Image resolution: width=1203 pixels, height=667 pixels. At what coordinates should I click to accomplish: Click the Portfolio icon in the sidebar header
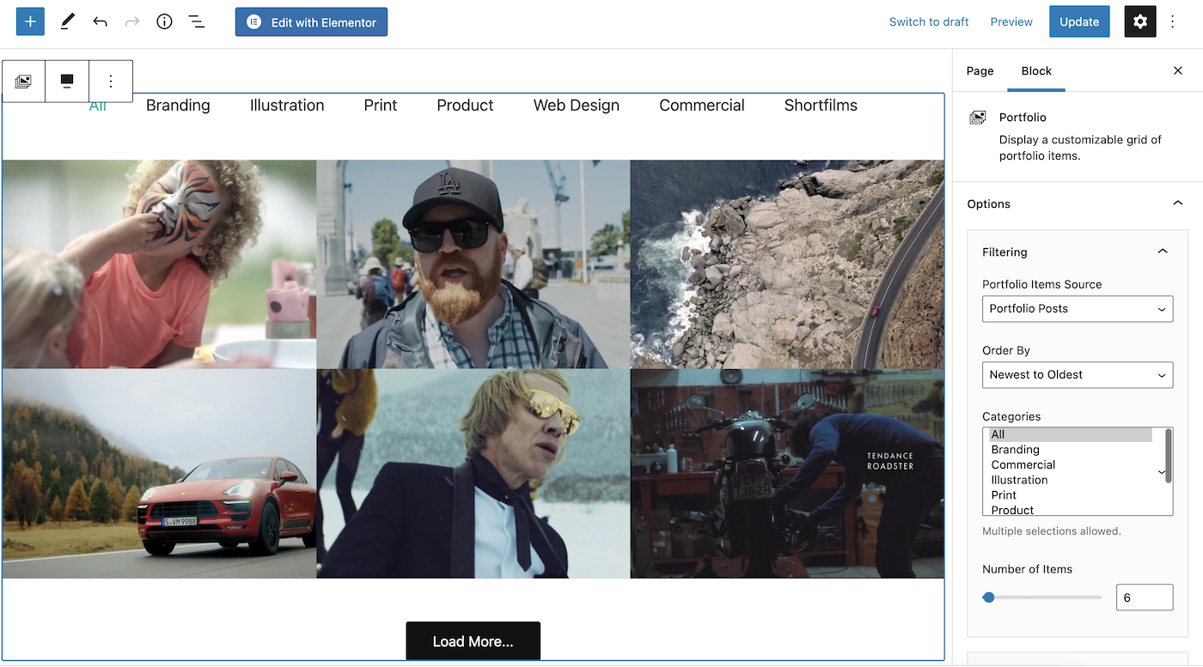click(x=978, y=118)
